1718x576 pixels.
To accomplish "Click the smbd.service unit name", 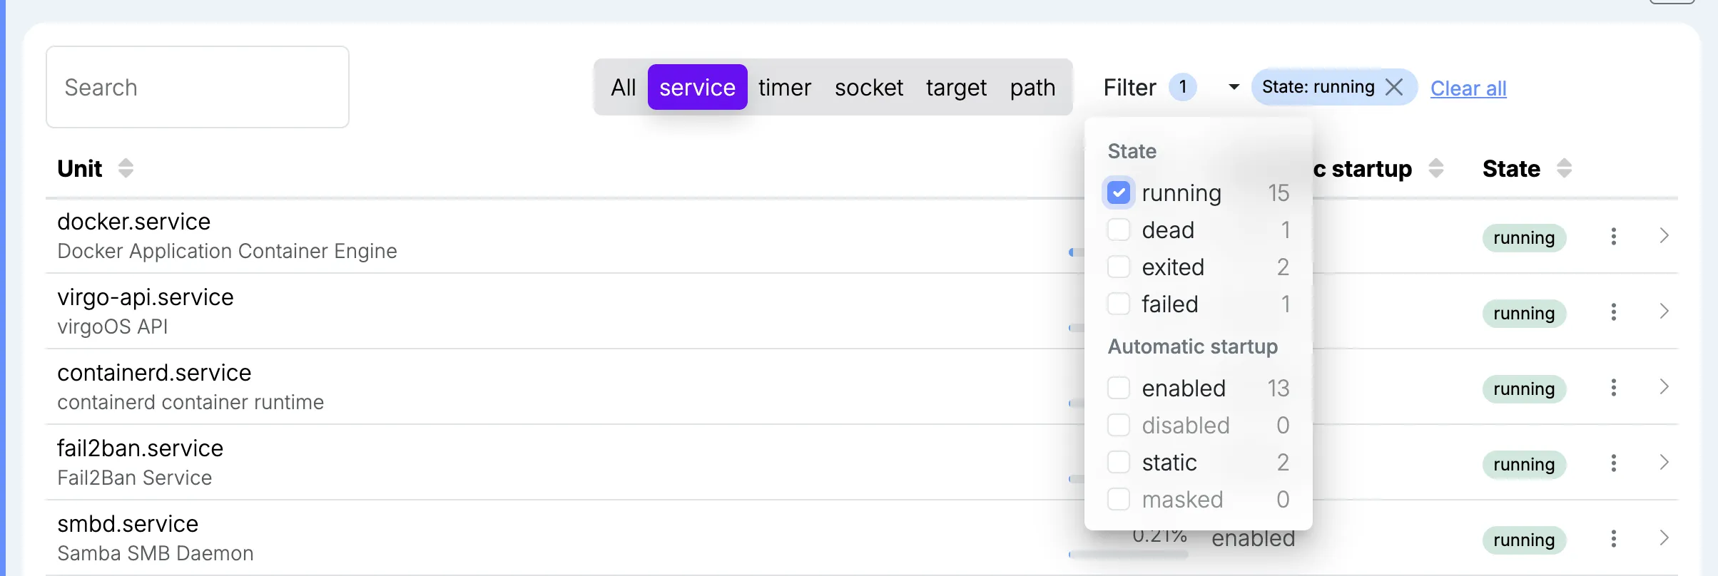I will pyautogui.click(x=128, y=524).
